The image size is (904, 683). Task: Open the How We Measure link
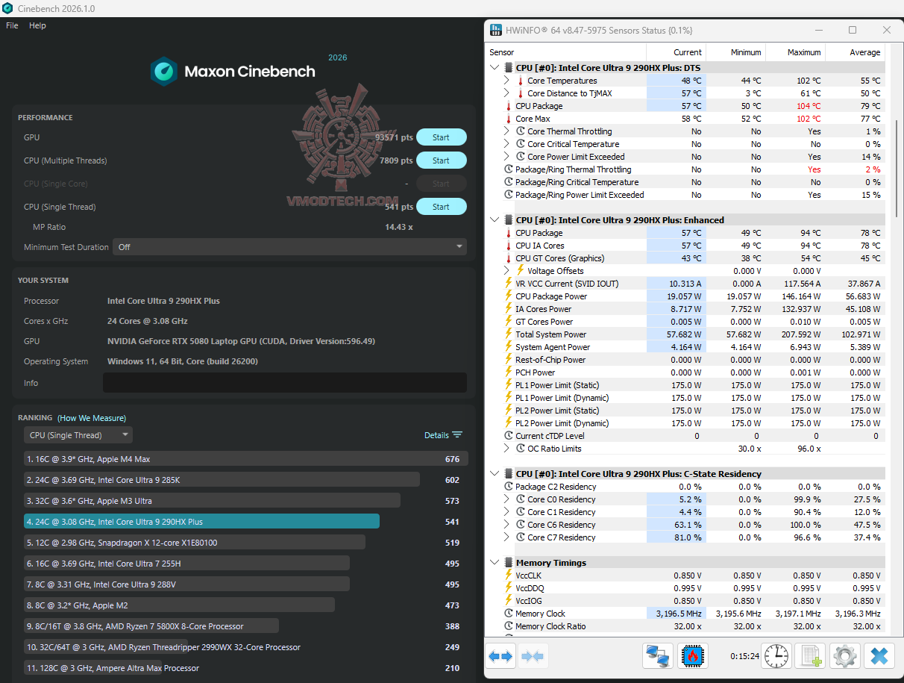[x=92, y=418]
